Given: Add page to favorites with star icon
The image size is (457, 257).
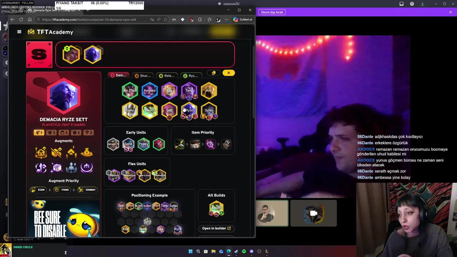Looking at the screenshot, I should (165, 20).
